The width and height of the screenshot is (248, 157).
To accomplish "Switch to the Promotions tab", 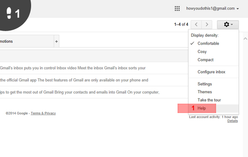I will (x=27, y=42).
